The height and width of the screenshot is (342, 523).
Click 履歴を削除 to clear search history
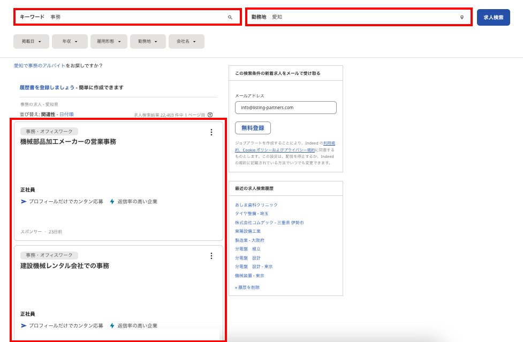pyautogui.click(x=248, y=287)
